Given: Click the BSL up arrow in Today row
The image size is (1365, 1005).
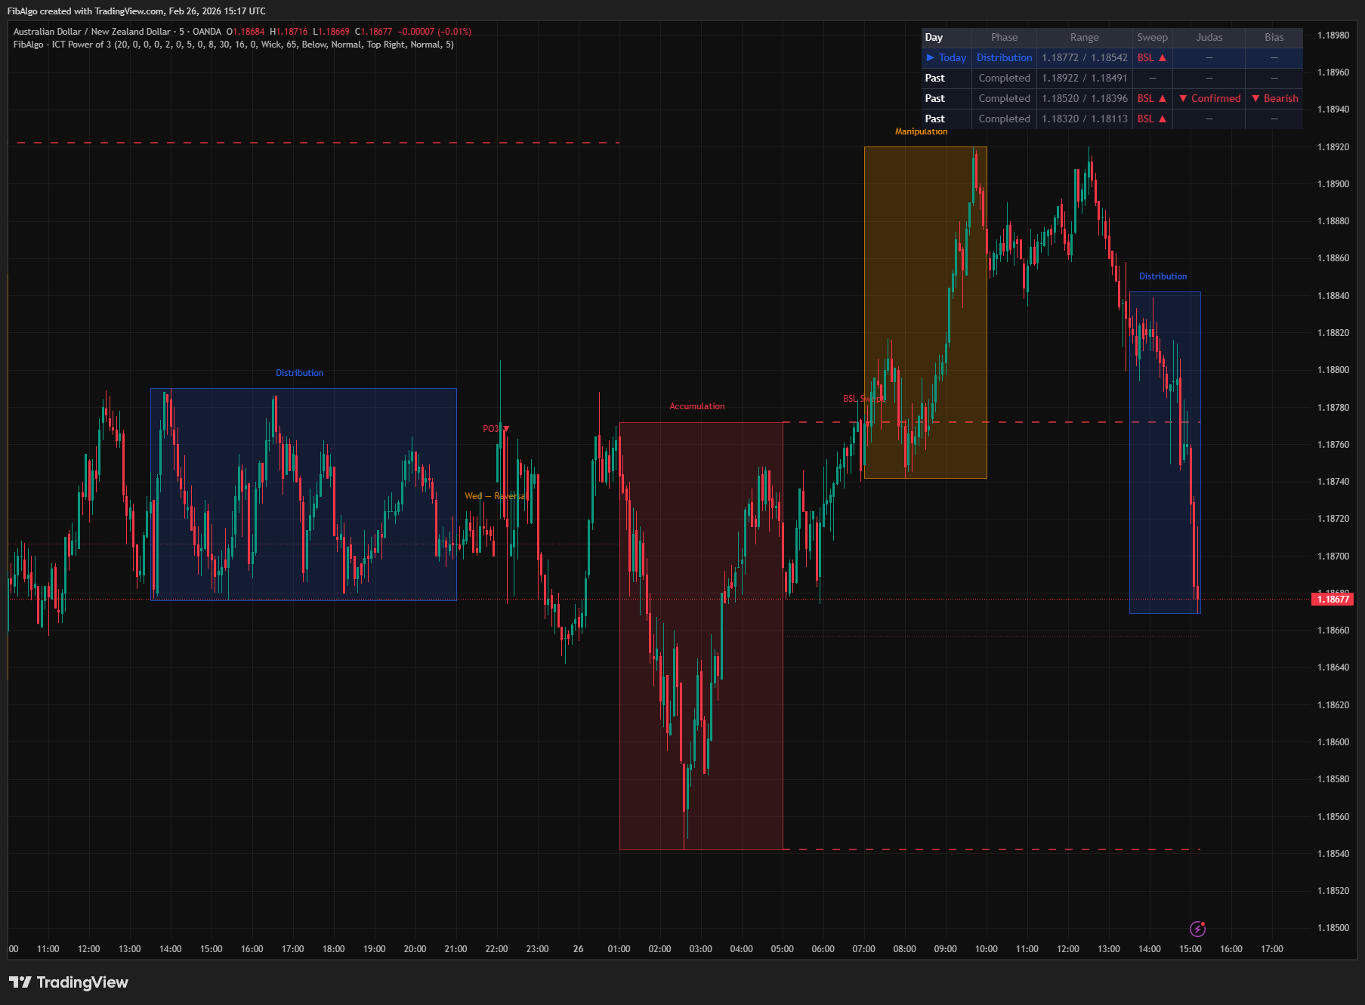Looking at the screenshot, I should pyautogui.click(x=1163, y=57).
